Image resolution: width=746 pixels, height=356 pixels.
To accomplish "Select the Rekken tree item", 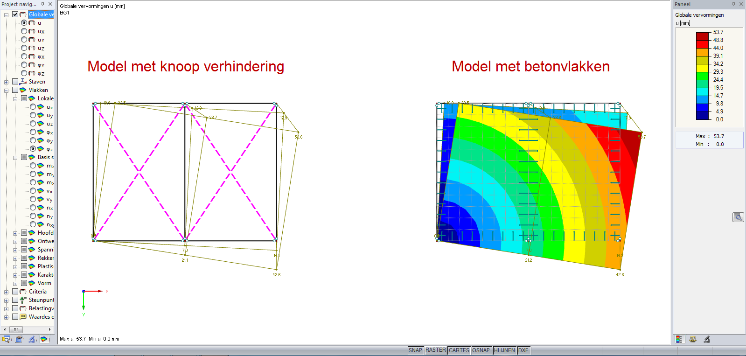I will pos(45,258).
